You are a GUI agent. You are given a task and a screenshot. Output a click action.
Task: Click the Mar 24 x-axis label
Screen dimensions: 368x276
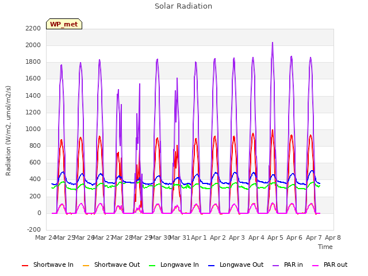pos(46,237)
